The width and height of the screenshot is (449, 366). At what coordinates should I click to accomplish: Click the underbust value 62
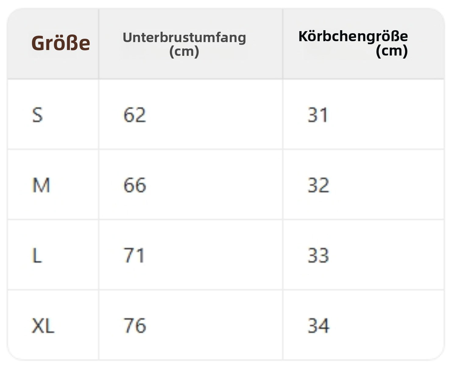(x=135, y=115)
